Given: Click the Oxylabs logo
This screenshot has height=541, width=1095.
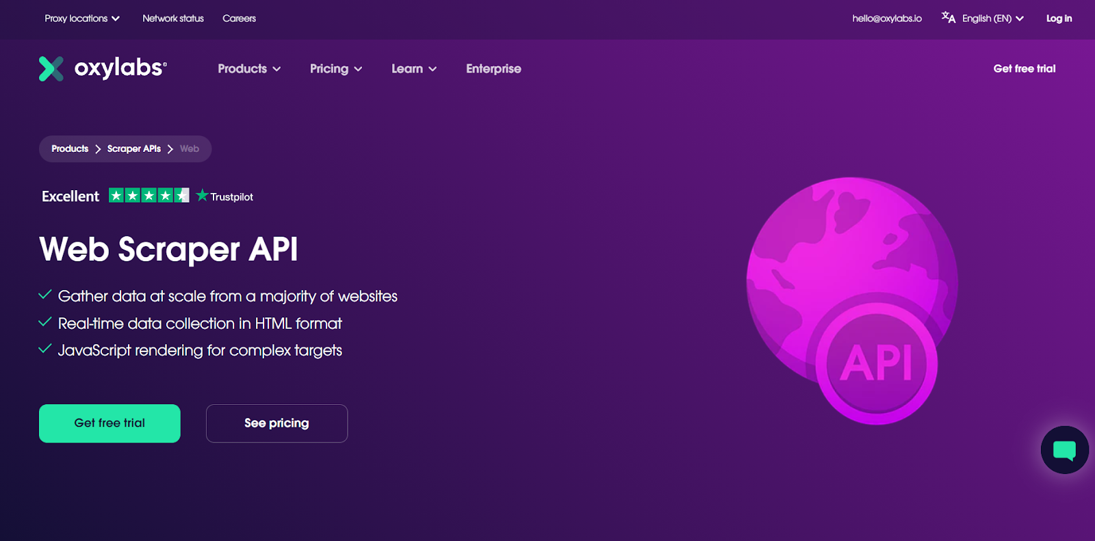Looking at the screenshot, I should click(103, 68).
